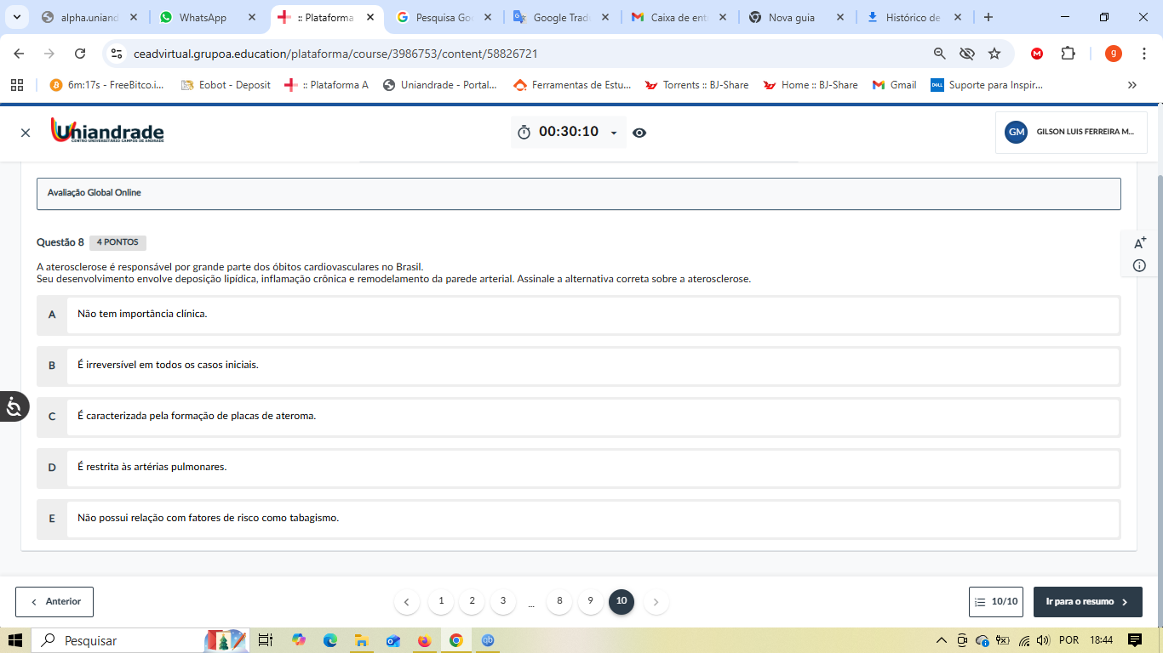
Task: Increase font size with A+ icon
Action: click(1140, 243)
